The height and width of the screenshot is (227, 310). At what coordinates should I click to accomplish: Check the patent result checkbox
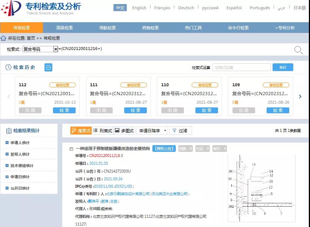coord(72,149)
